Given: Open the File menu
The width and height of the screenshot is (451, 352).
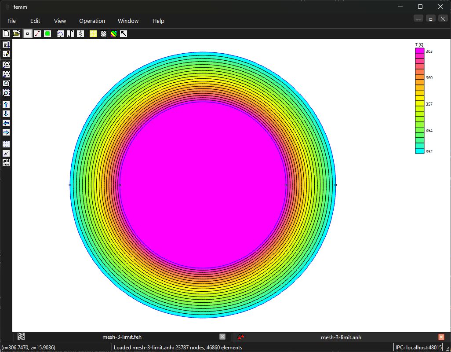Looking at the screenshot, I should click(11, 21).
